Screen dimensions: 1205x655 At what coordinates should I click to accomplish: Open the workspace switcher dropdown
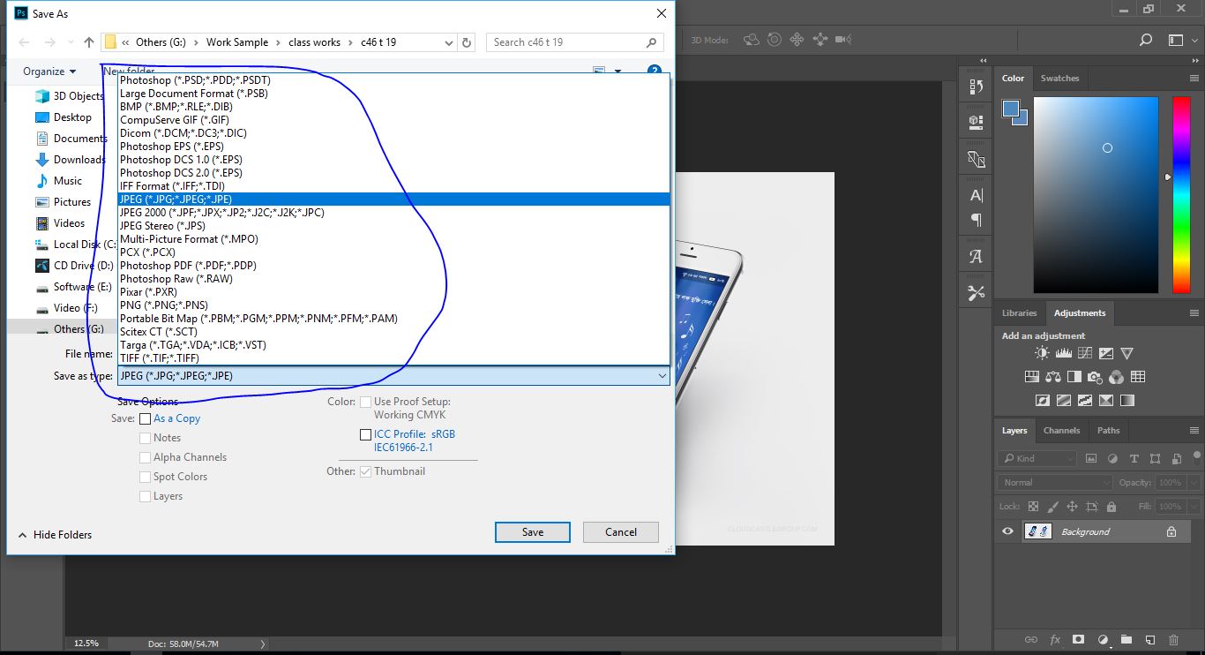tap(1182, 40)
